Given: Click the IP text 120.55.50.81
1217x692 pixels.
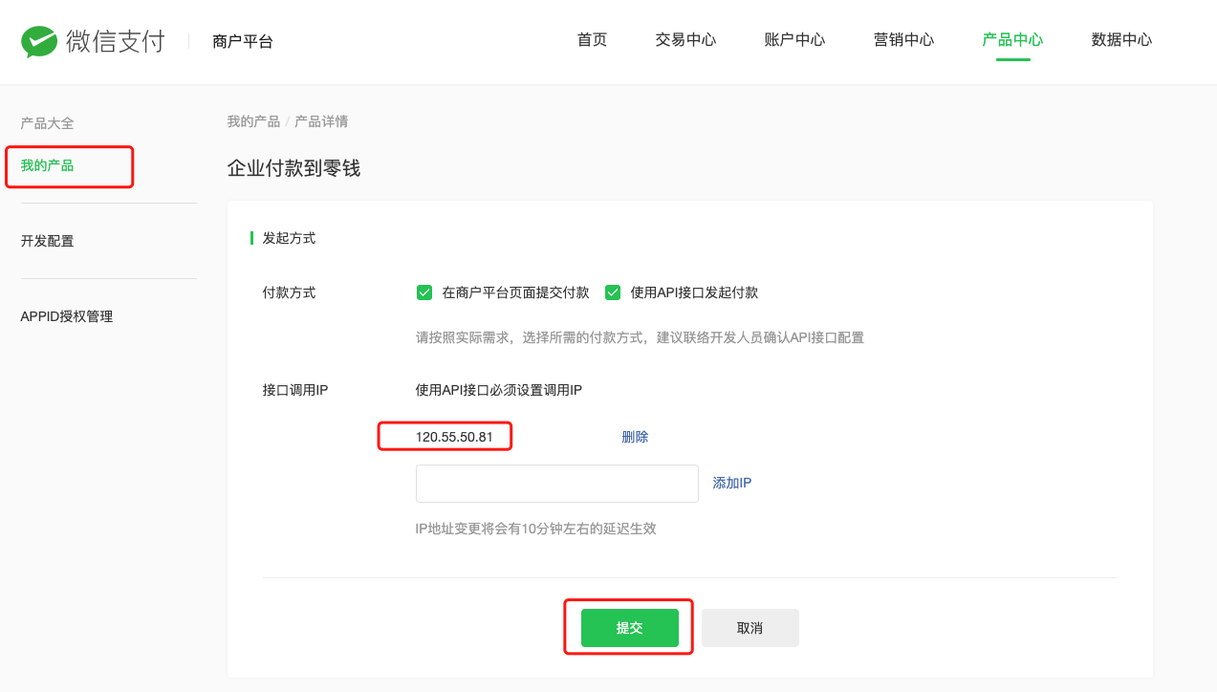Looking at the screenshot, I should [454, 437].
